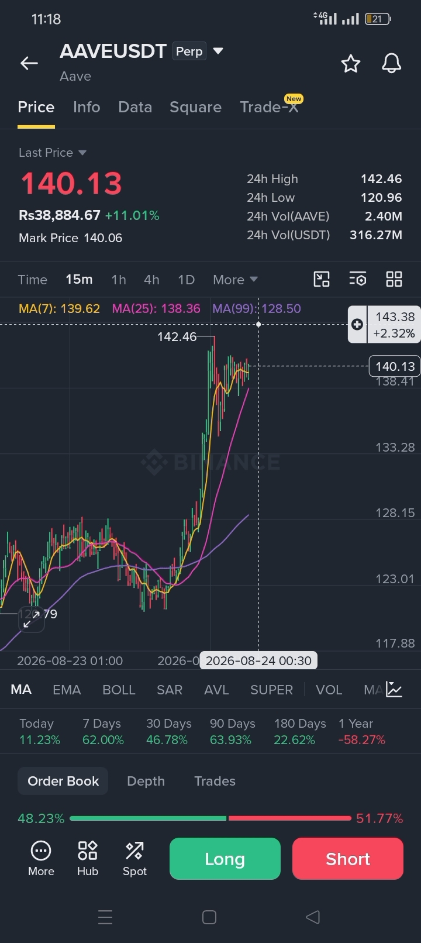Viewport: 421px width, 943px height.
Task: Tap the MA(99) 128.50 legend
Action: 257,308
